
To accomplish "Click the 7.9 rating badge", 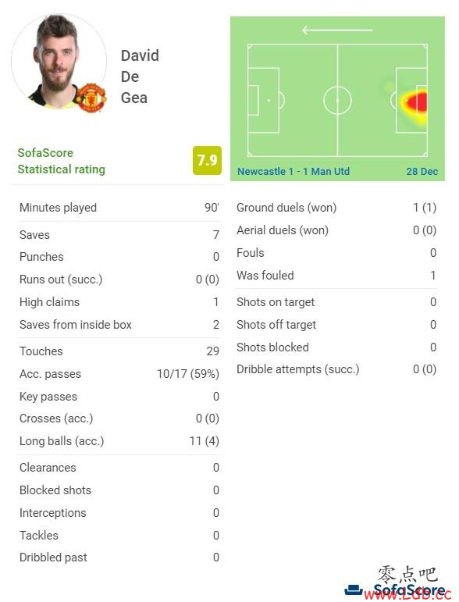I will click(x=207, y=161).
